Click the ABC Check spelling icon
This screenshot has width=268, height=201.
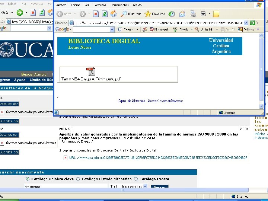click(x=175, y=29)
